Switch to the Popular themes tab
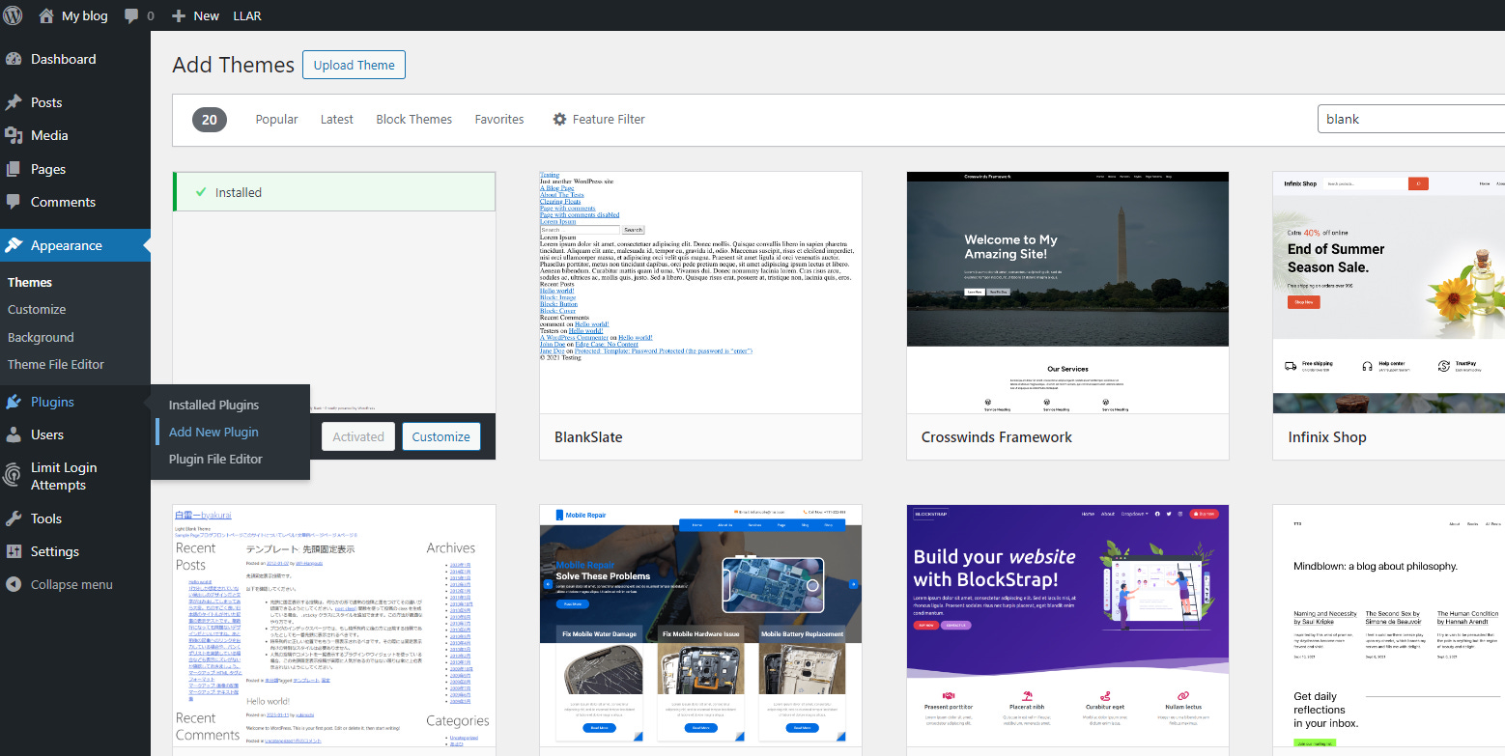 click(x=276, y=119)
